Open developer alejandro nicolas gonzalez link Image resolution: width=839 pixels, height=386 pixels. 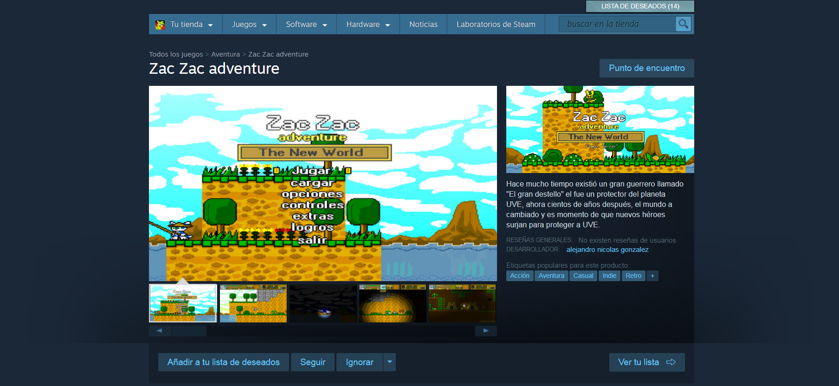607,250
